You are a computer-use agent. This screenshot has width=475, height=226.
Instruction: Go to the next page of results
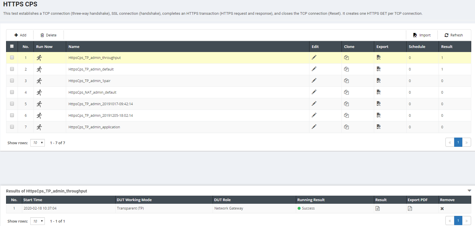pyautogui.click(x=467, y=221)
